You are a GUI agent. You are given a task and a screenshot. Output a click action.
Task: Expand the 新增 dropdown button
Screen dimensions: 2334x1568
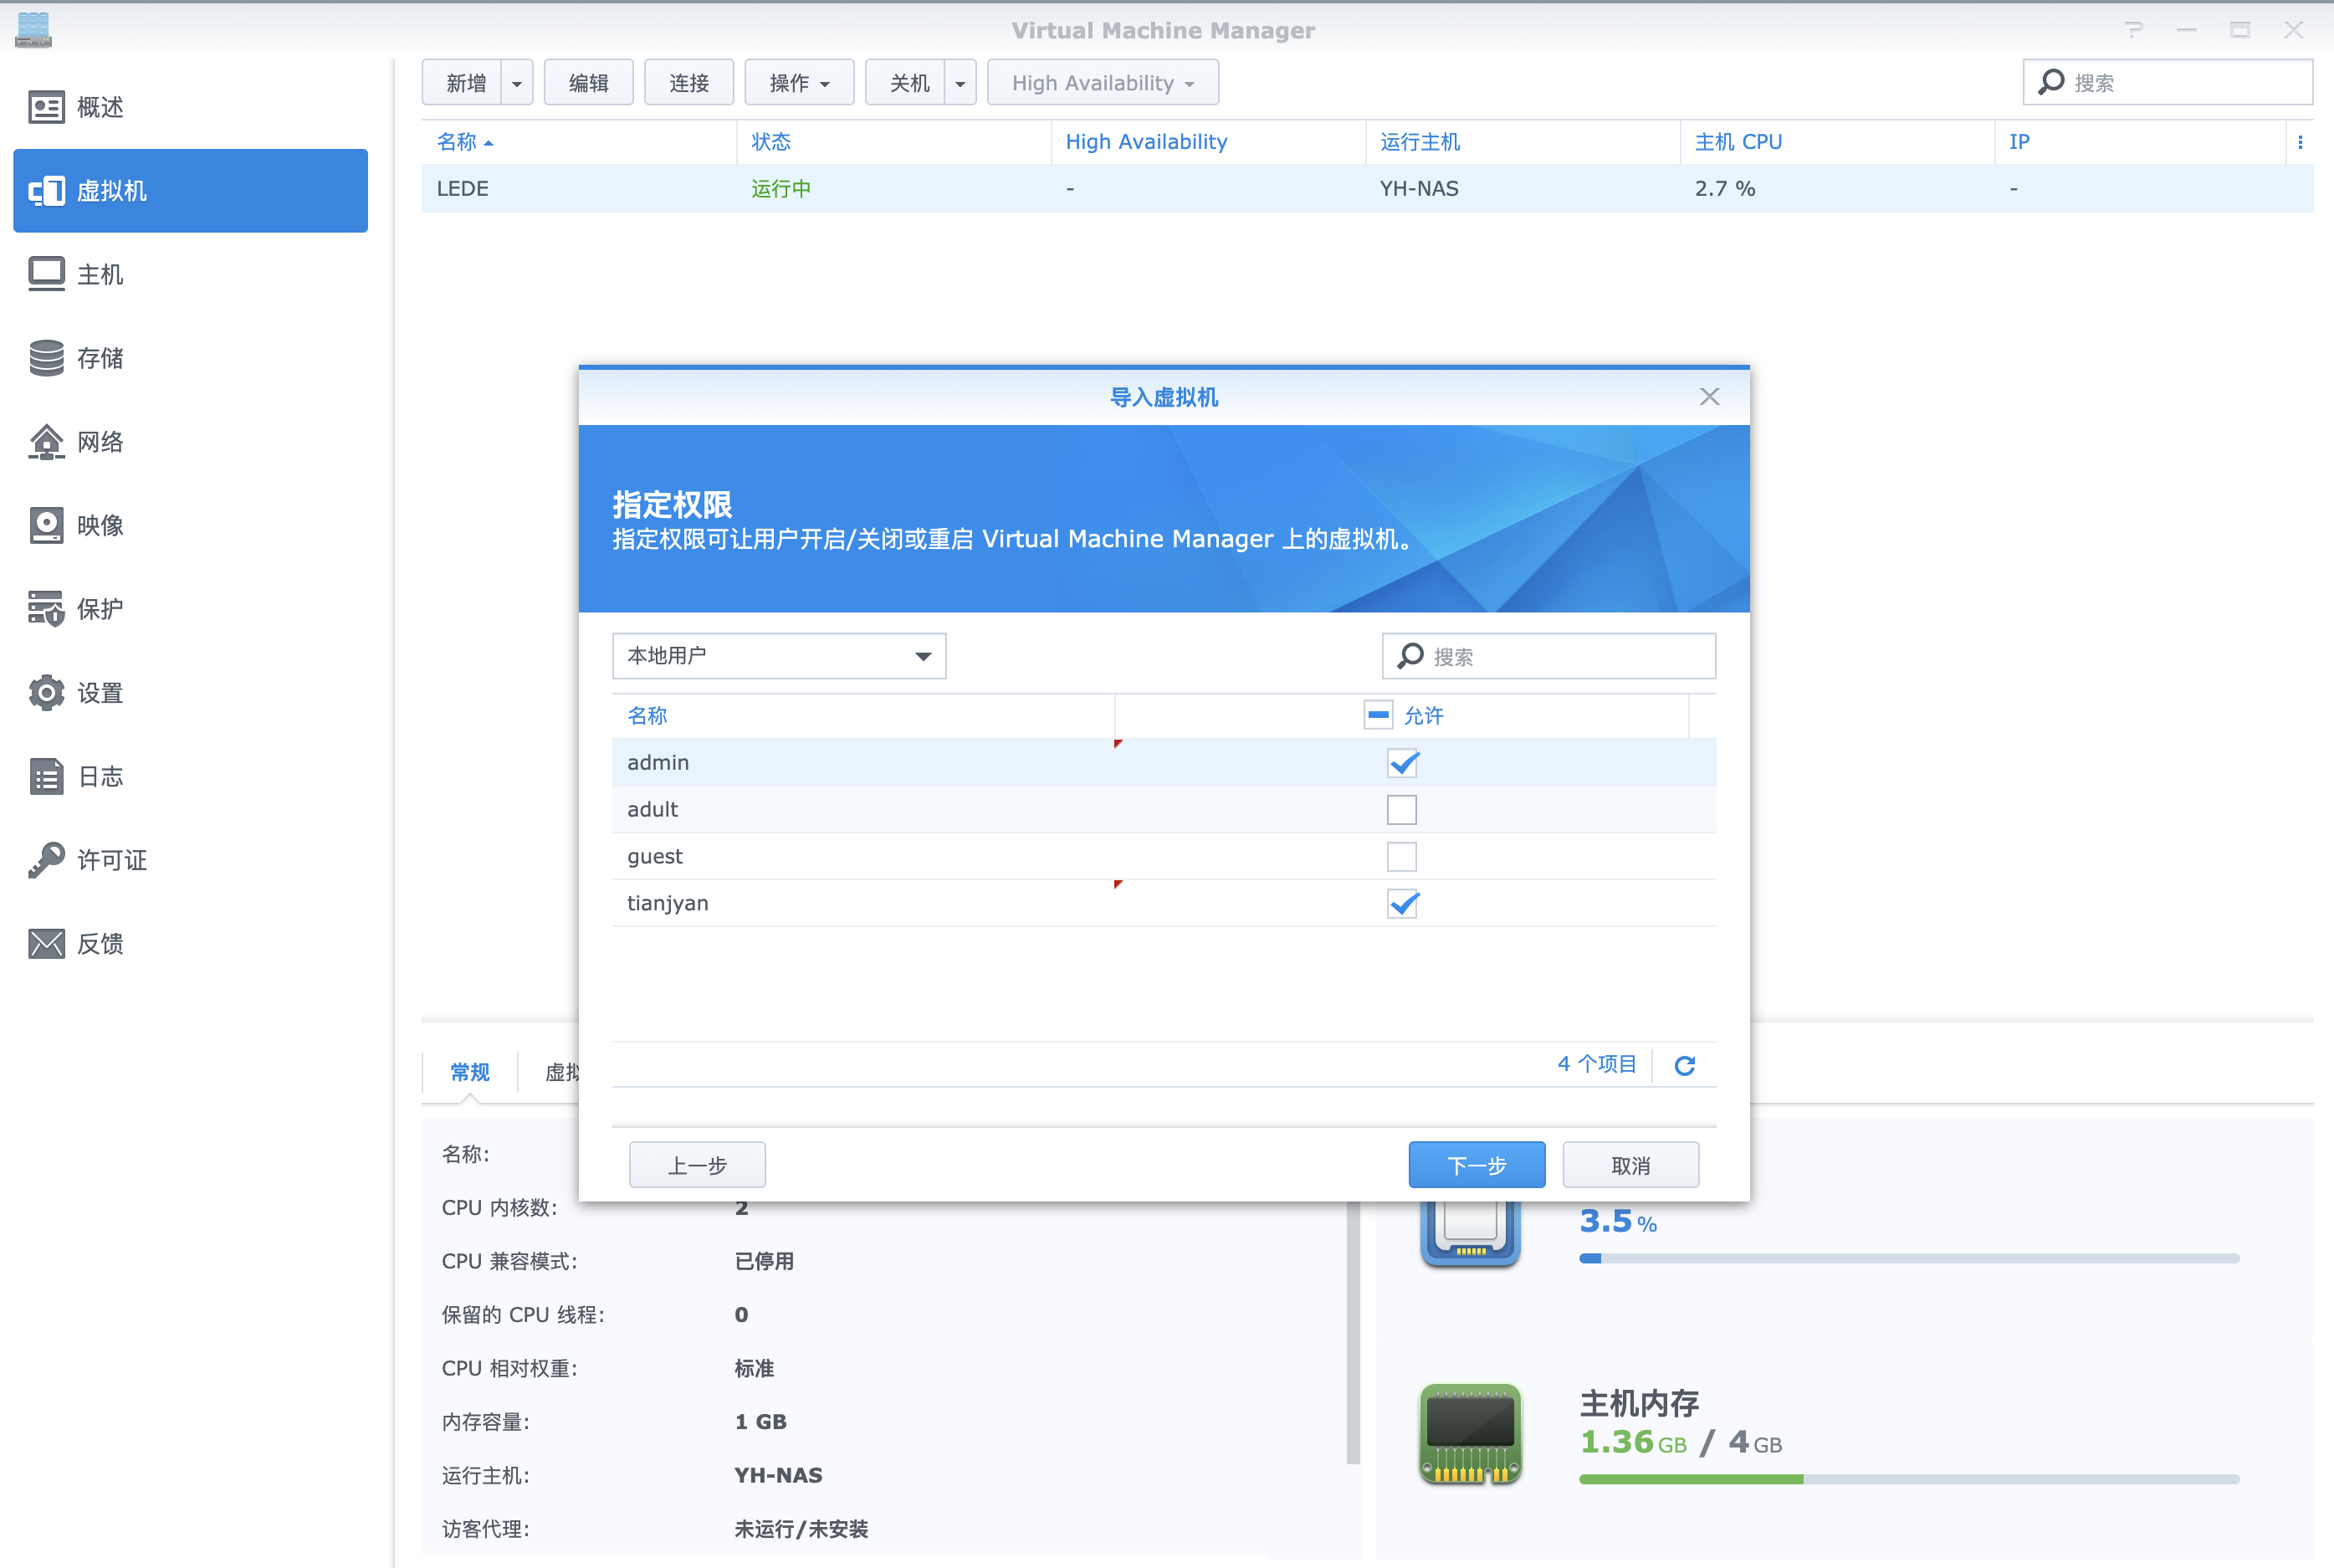pos(516,82)
